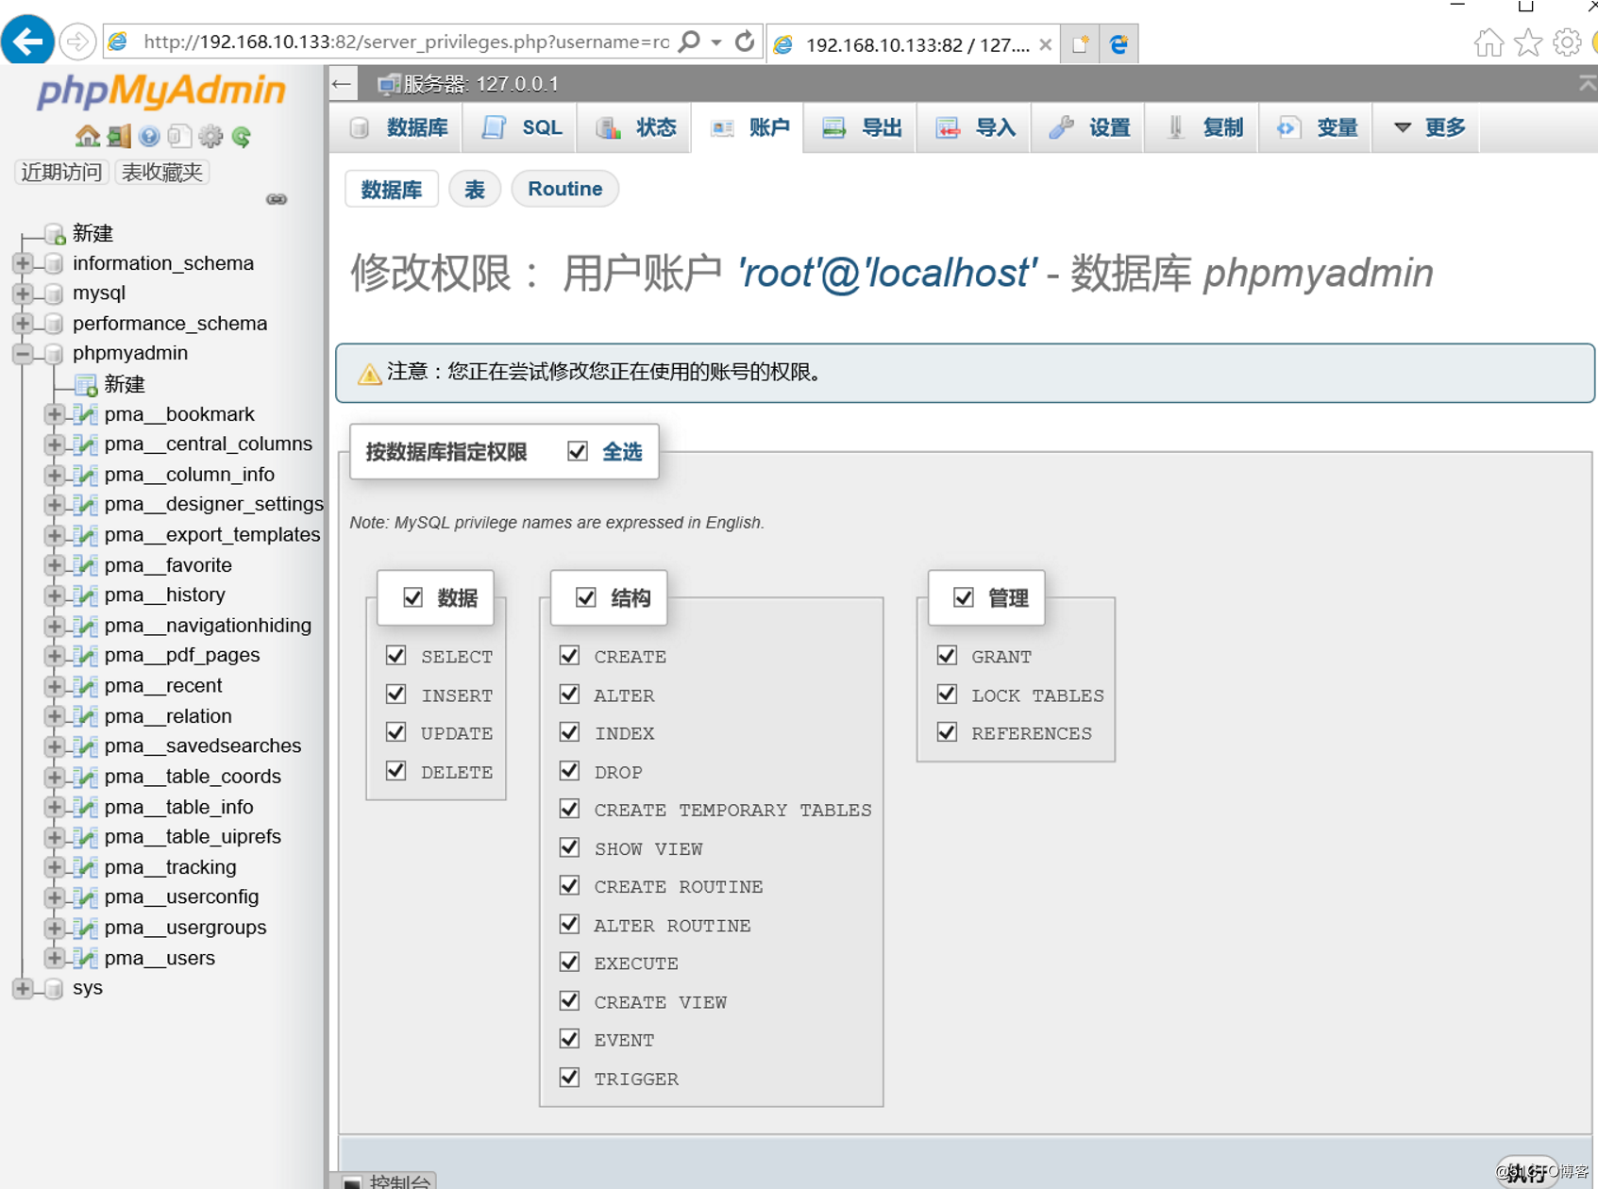Toggle the 数据 group checkbox
Image resolution: width=1598 pixels, height=1189 pixels.
pos(412,597)
